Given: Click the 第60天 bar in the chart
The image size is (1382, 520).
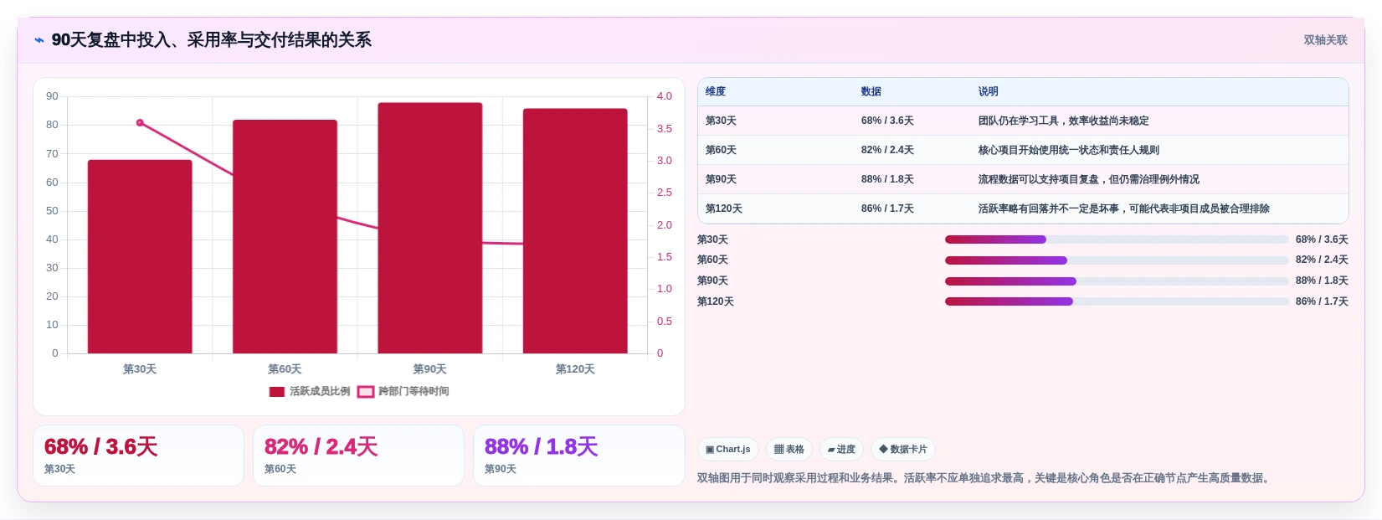Looking at the screenshot, I should pyautogui.click(x=285, y=236).
